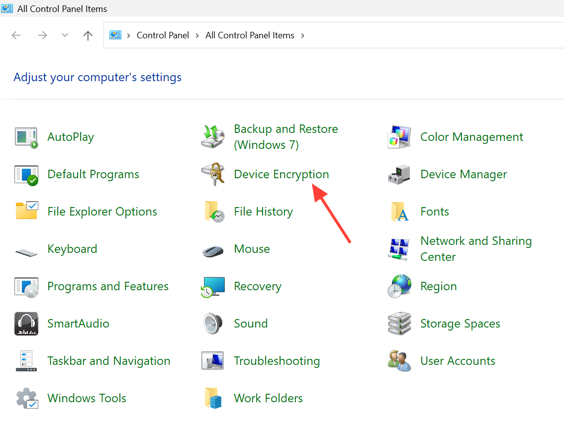Open the Device Encryption padlock icon
Image resolution: width=564 pixels, height=447 pixels.
[x=213, y=174]
